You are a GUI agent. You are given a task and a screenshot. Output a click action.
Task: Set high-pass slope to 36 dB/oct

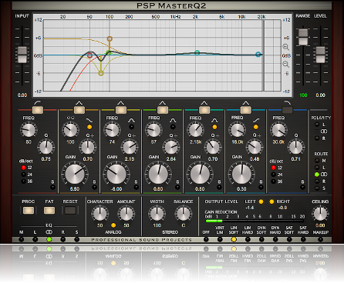24,181
